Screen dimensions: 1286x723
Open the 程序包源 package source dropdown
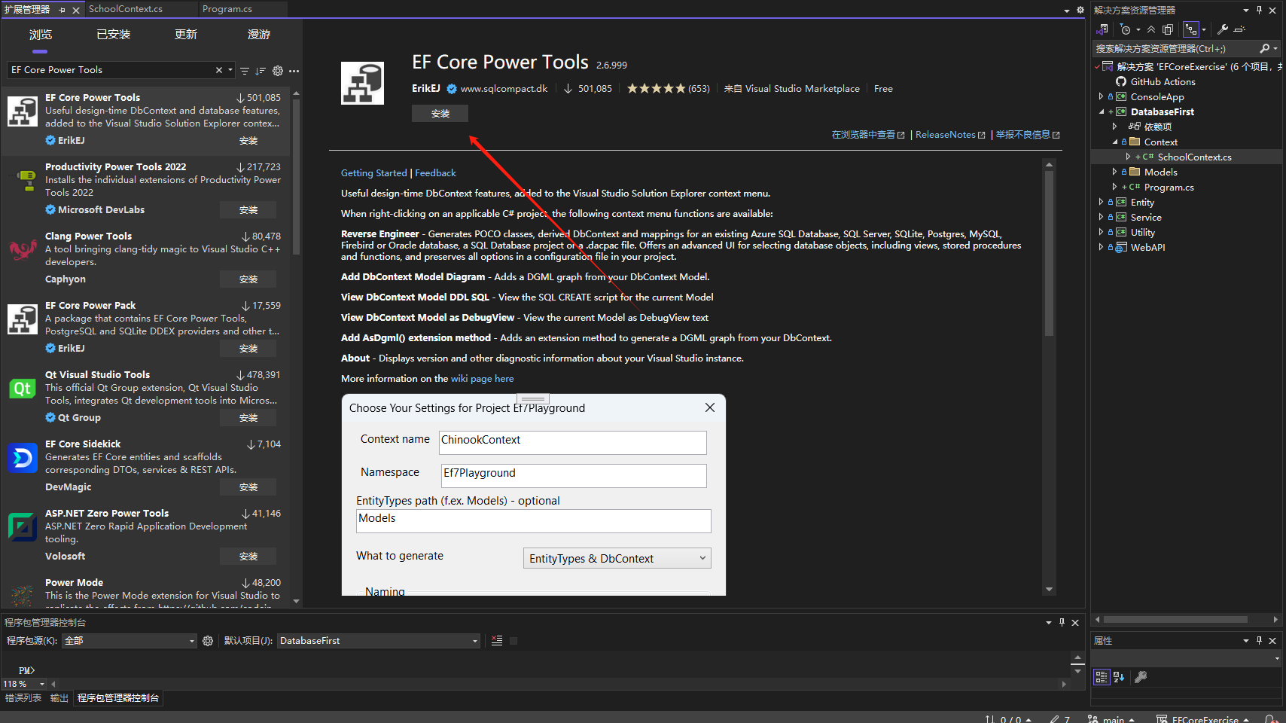click(129, 641)
